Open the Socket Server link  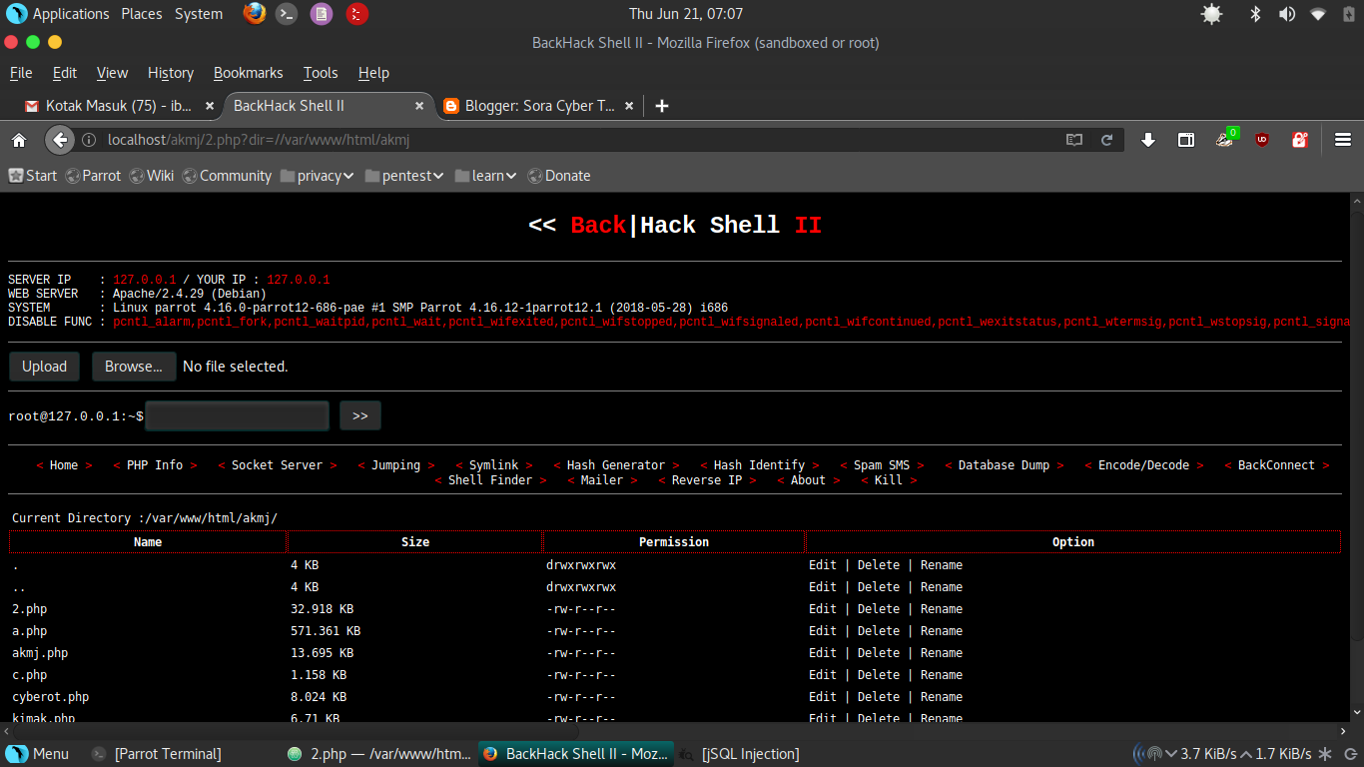pyautogui.click(x=278, y=465)
